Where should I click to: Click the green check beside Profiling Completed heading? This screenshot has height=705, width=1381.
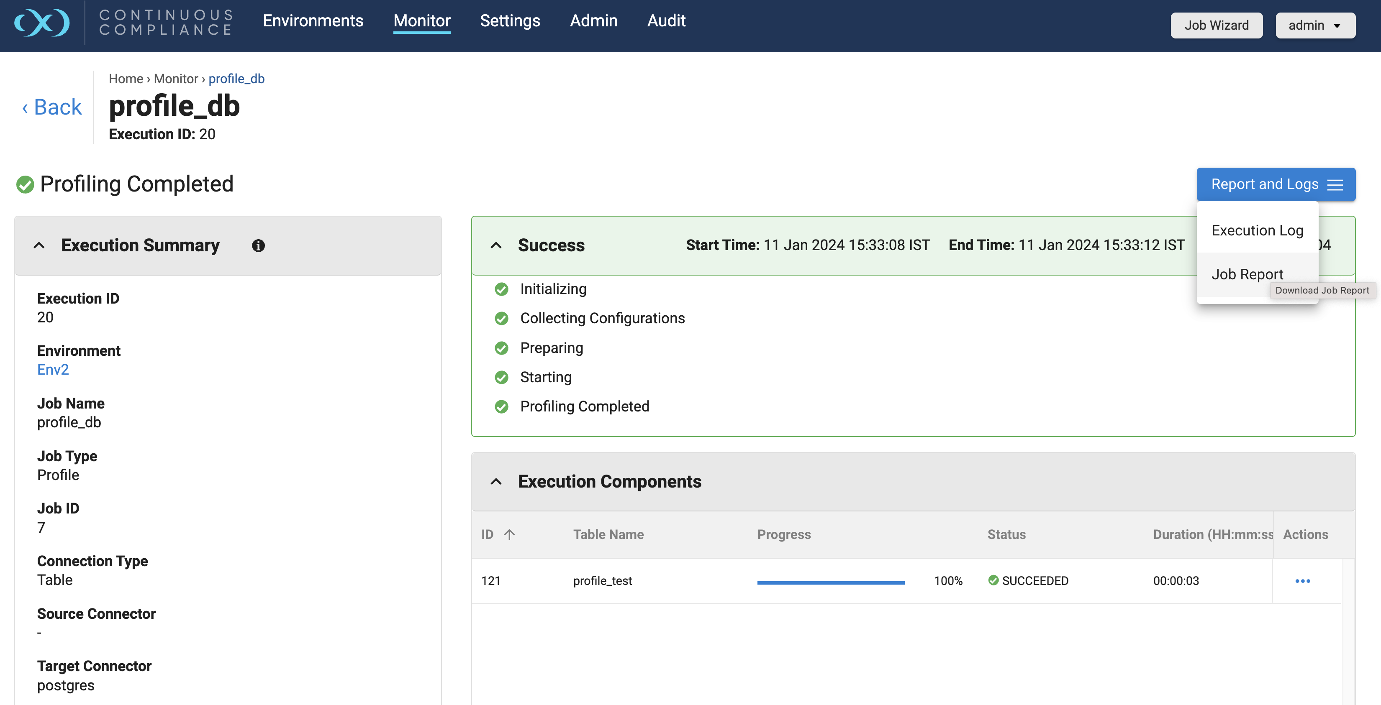tap(25, 184)
